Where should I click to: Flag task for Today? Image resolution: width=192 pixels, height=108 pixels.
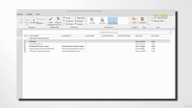pos(67,18)
